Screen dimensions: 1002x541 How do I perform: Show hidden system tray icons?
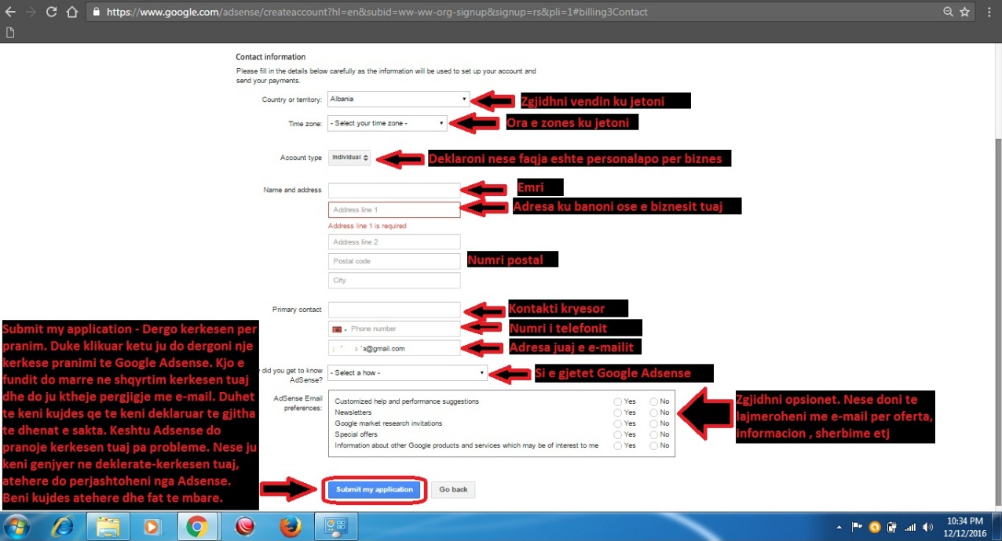click(840, 527)
